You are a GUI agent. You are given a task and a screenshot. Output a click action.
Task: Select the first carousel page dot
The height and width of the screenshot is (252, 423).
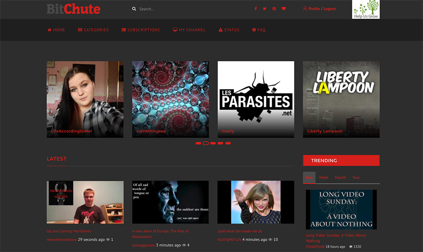(198, 143)
